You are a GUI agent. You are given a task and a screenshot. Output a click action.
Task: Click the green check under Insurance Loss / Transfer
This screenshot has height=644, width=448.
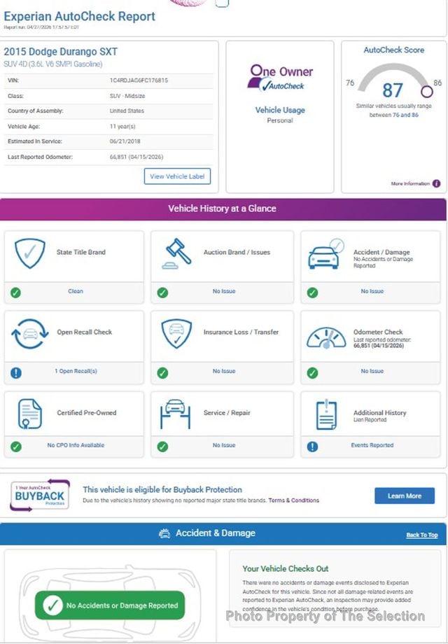[162, 373]
